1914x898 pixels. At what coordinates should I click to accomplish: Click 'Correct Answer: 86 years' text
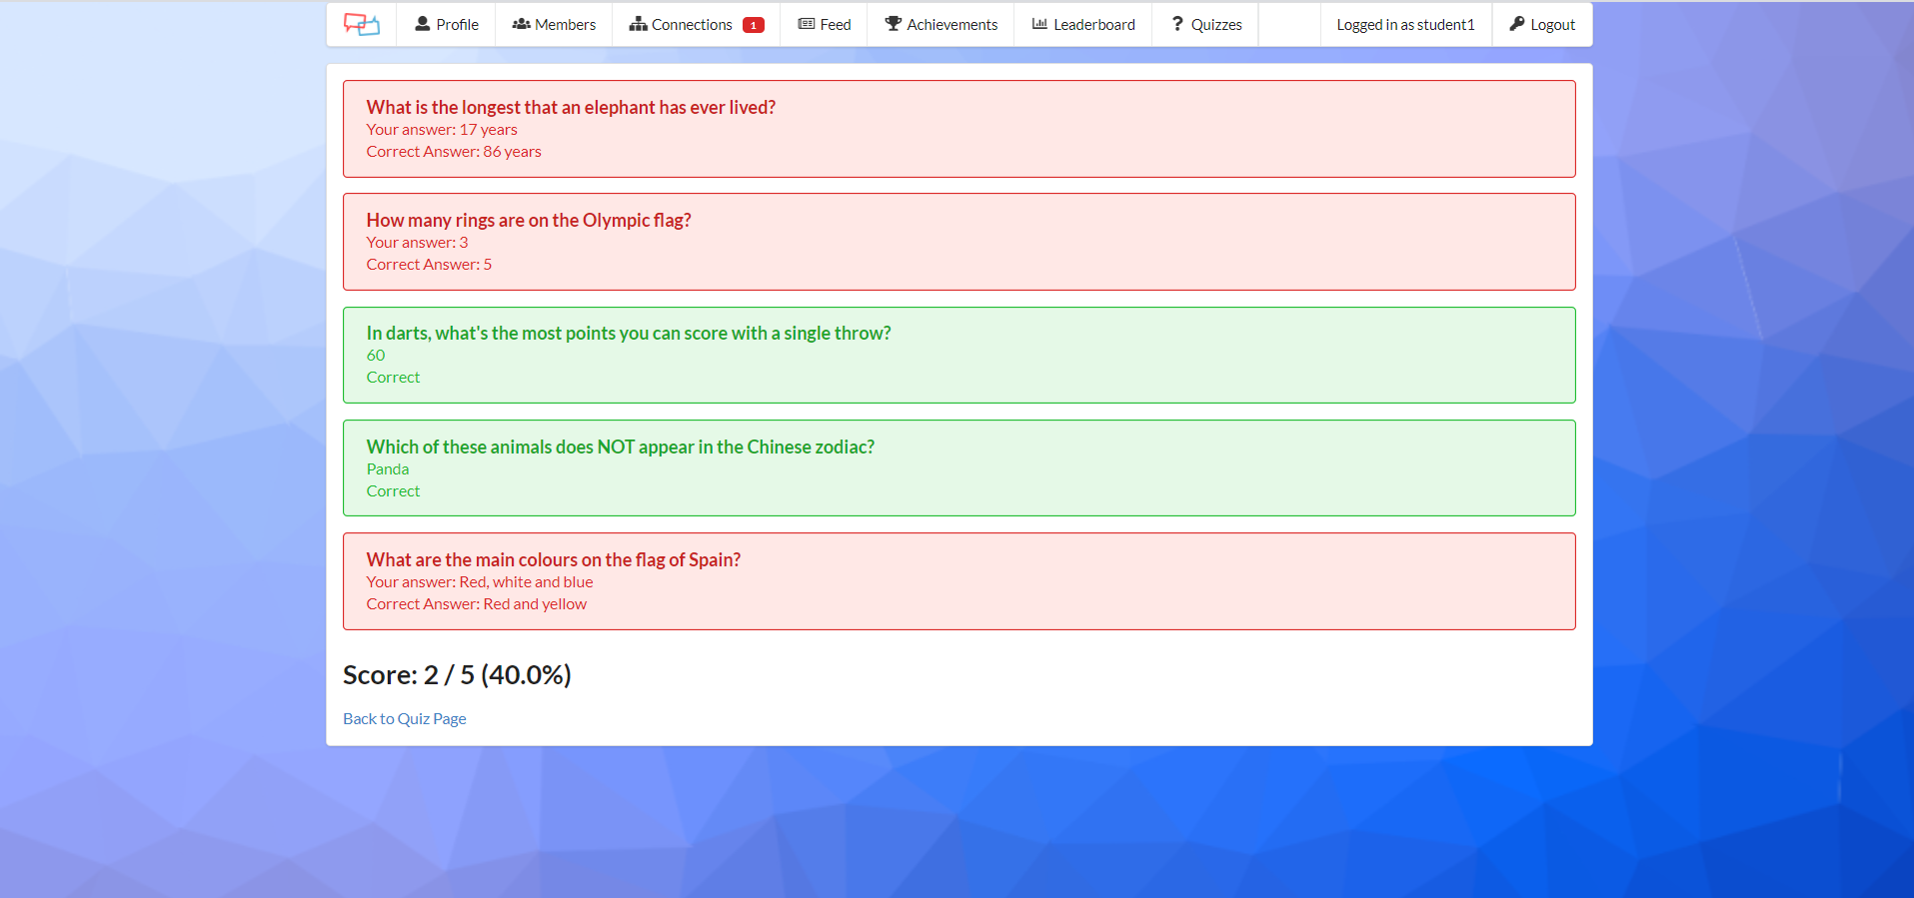click(x=454, y=152)
